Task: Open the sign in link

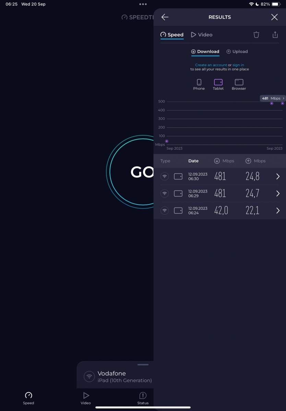Action: pyautogui.click(x=238, y=65)
